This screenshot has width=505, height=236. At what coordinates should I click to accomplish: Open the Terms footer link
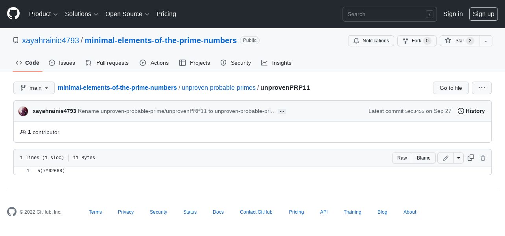pyautogui.click(x=95, y=212)
